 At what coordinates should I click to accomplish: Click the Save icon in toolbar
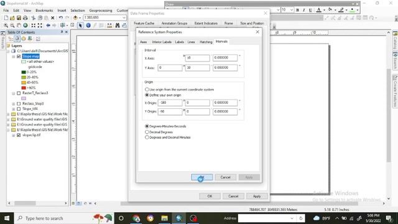pos(19,18)
